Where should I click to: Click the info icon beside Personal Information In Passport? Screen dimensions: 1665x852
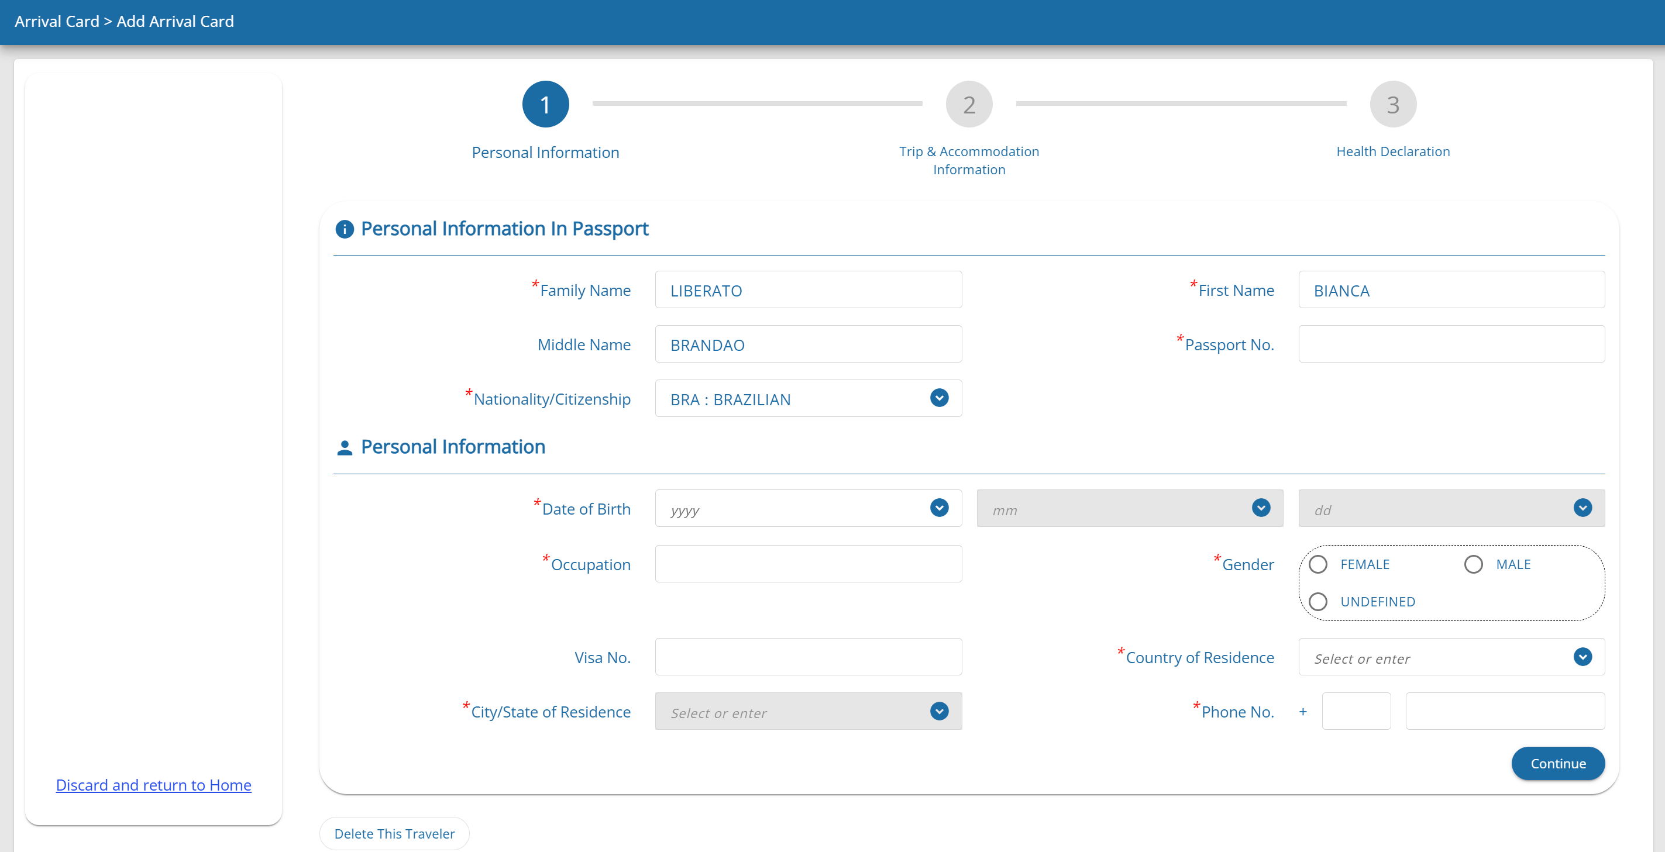(x=345, y=229)
